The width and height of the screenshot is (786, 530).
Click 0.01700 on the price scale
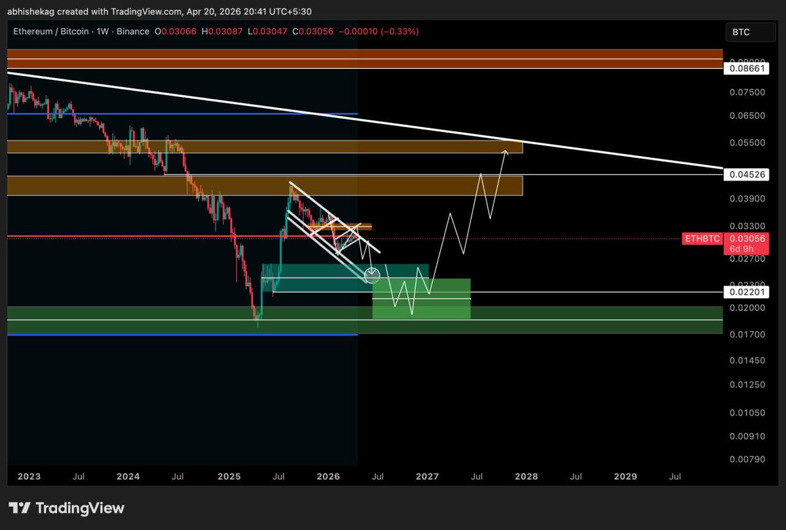tap(749, 335)
